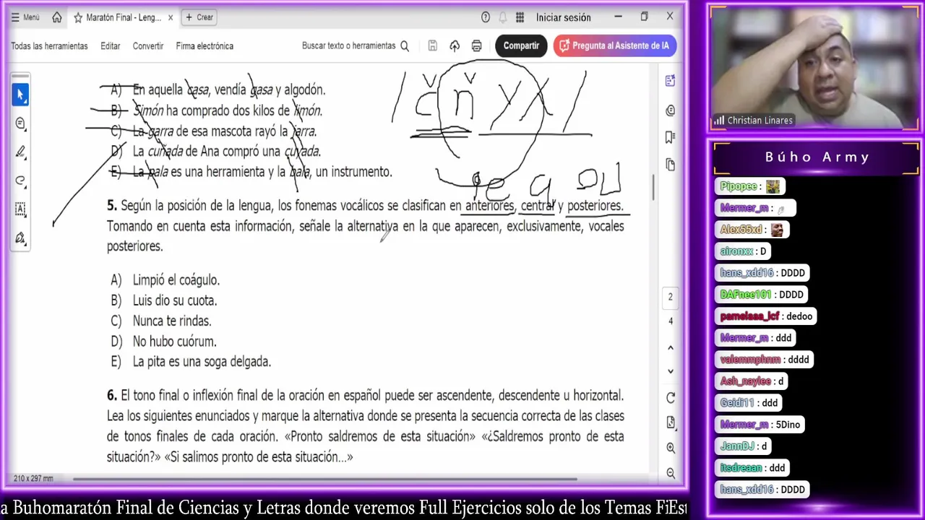Image resolution: width=925 pixels, height=520 pixels.
Task: Click the vertical document scrollbar
Action: pyautogui.click(x=653, y=188)
